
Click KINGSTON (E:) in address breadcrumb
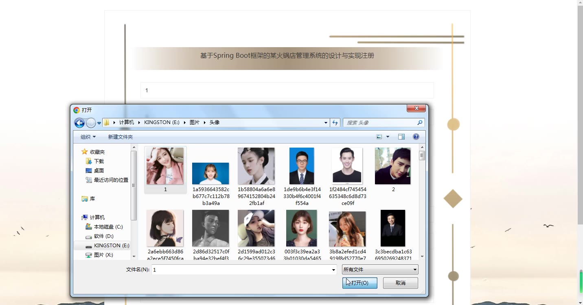162,122
